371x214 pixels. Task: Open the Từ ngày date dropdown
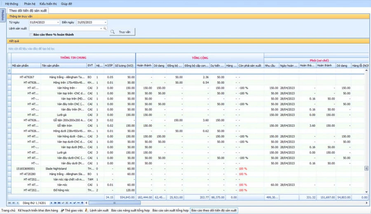pyautogui.click(x=58, y=23)
